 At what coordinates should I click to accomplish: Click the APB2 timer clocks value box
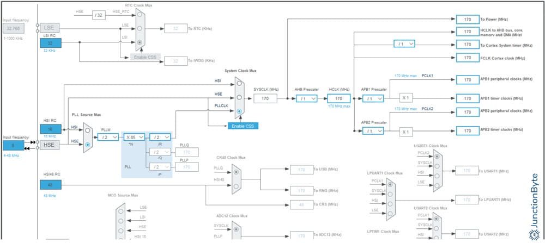coord(468,130)
